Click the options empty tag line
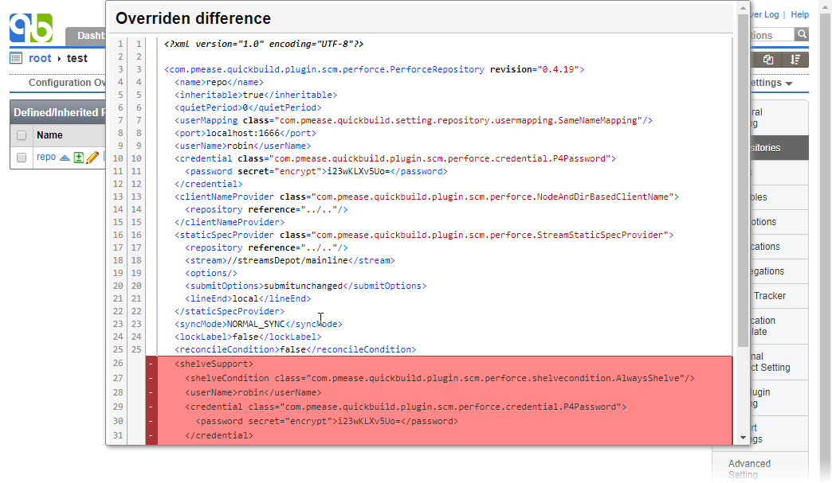This screenshot has width=832, height=483. coord(211,273)
